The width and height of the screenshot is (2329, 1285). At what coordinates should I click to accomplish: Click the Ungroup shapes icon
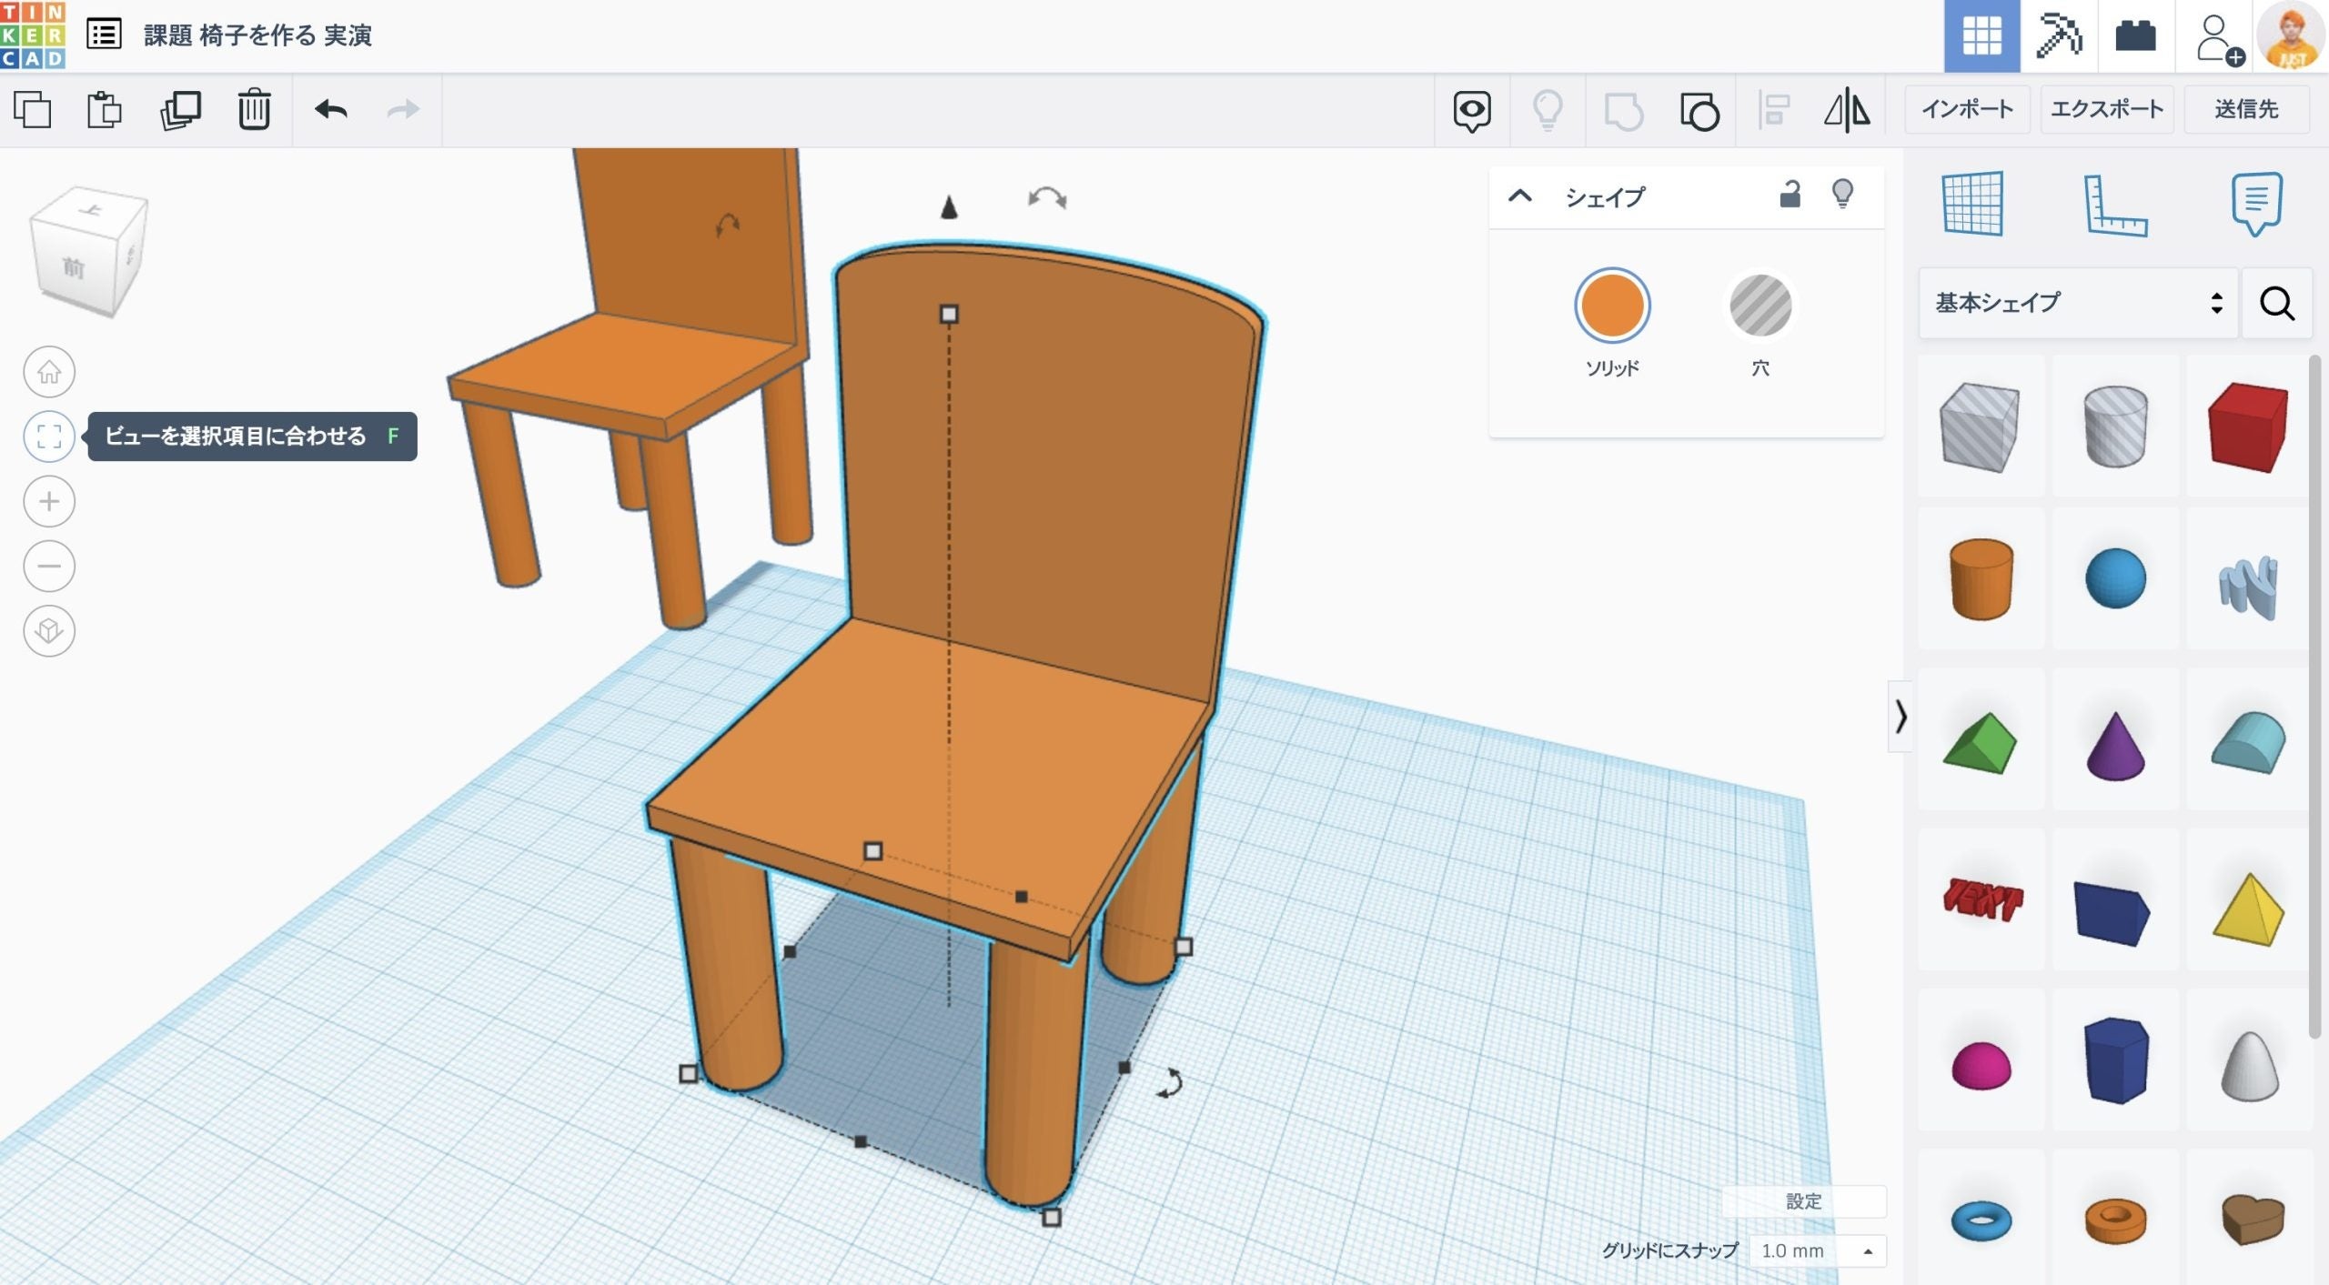pyautogui.click(x=1699, y=111)
